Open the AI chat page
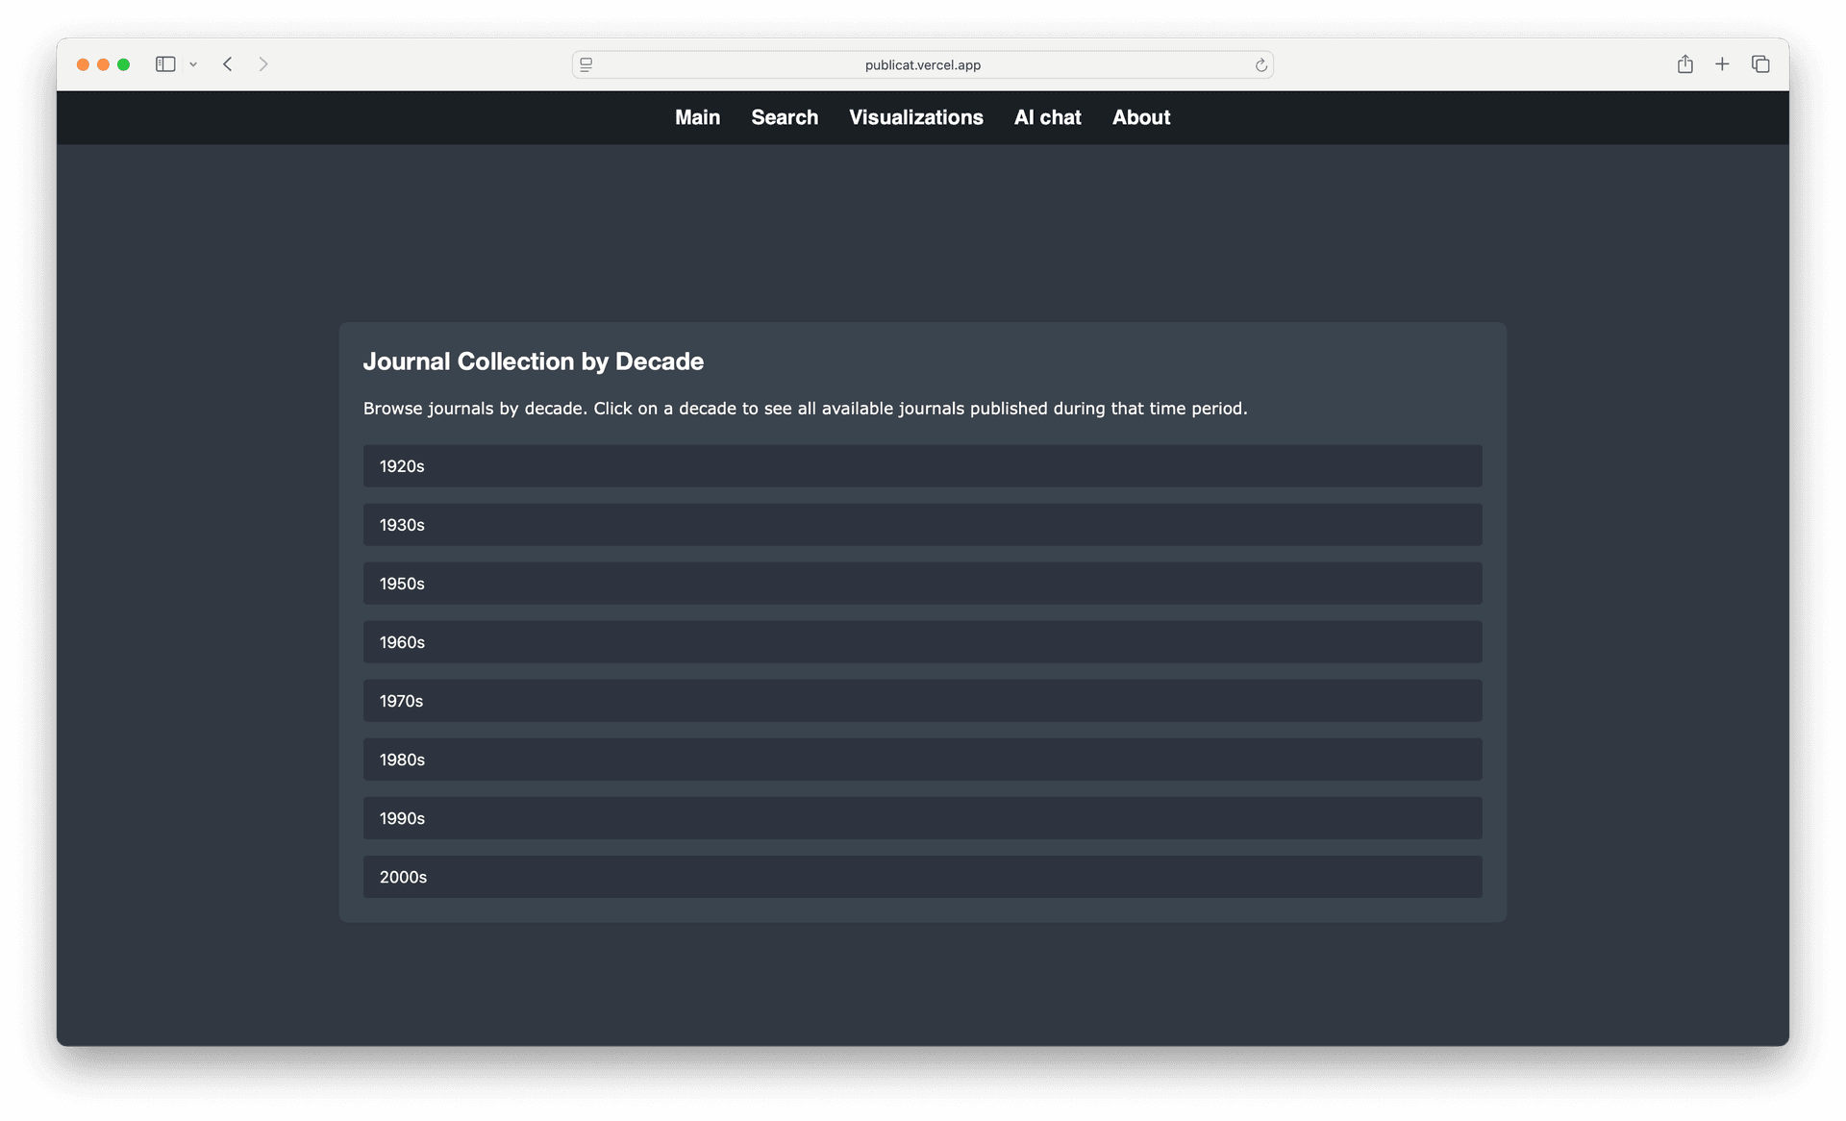 [1047, 117]
